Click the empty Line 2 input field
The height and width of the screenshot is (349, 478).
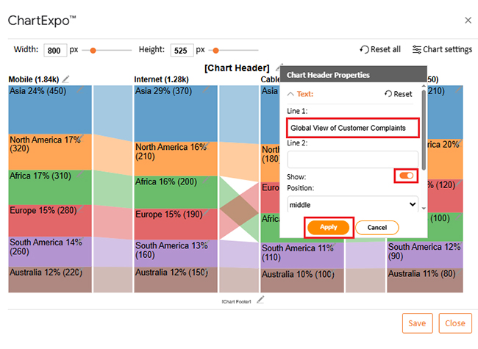pyautogui.click(x=352, y=159)
